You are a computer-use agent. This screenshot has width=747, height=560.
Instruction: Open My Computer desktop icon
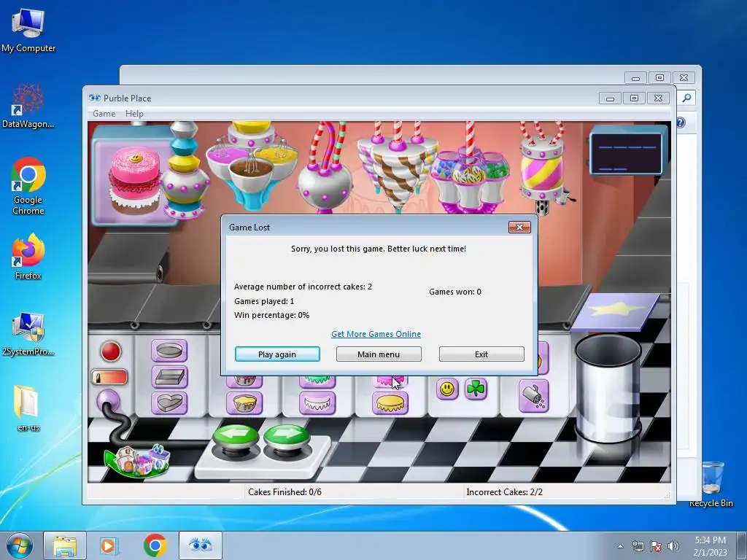click(x=28, y=31)
